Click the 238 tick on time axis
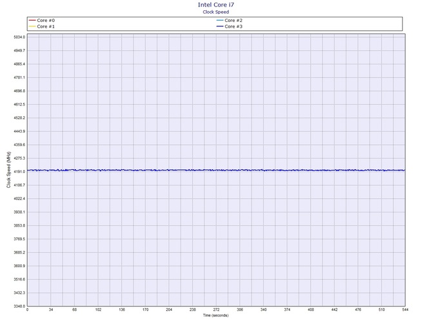 193,309
